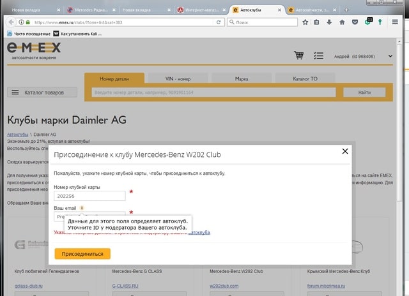Go to home page icon
This screenshot has height=296, width=409.
[342, 22]
